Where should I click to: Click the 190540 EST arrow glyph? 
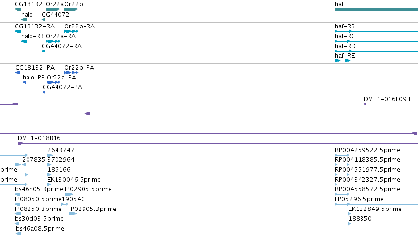coord(65,204)
